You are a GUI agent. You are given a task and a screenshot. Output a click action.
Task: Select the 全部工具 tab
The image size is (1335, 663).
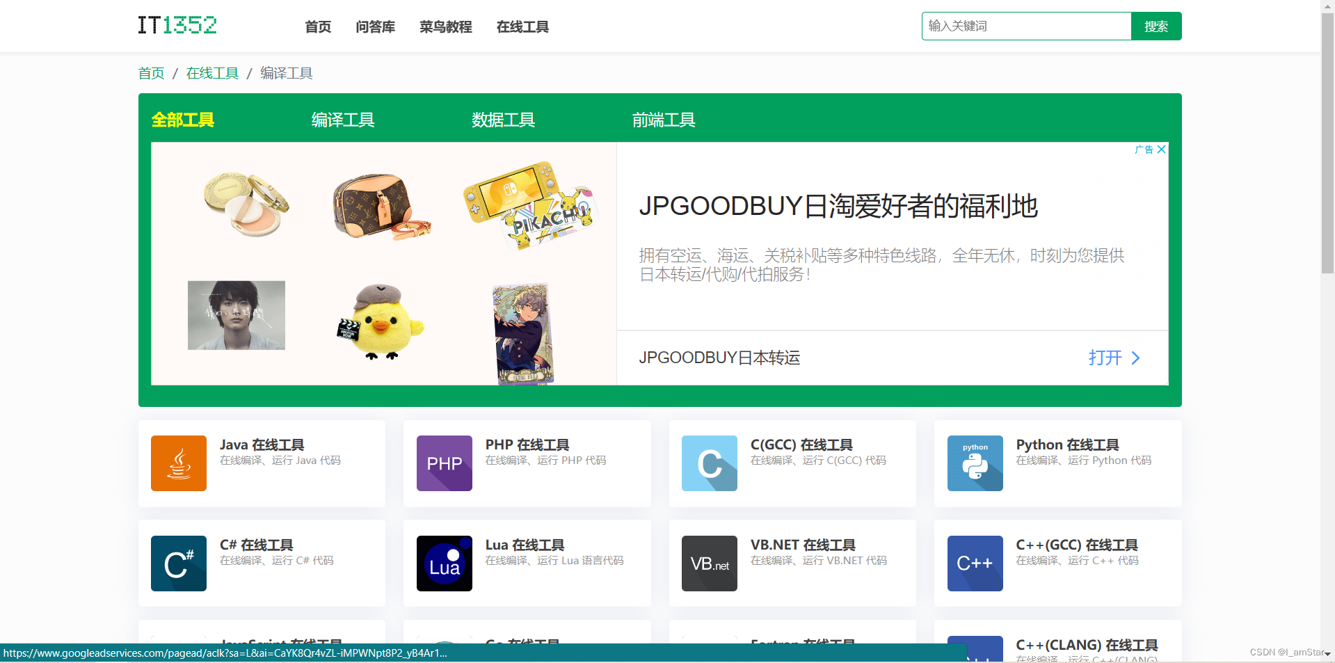pyautogui.click(x=183, y=120)
